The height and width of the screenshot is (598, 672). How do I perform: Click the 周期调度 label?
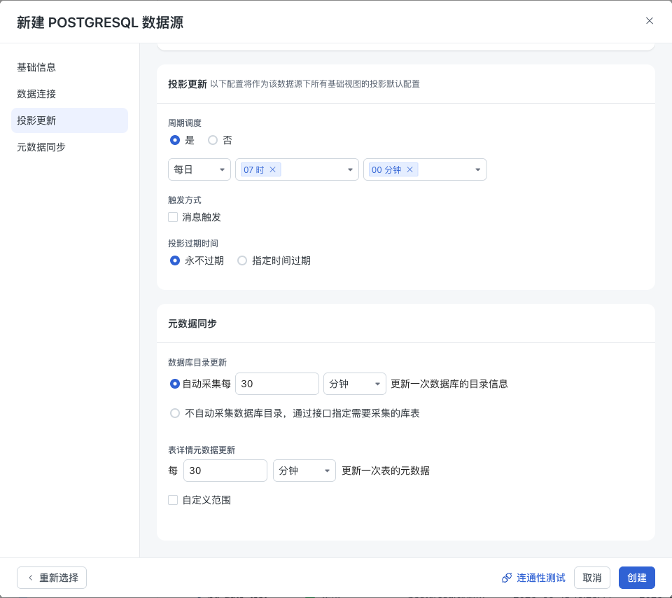[185, 123]
